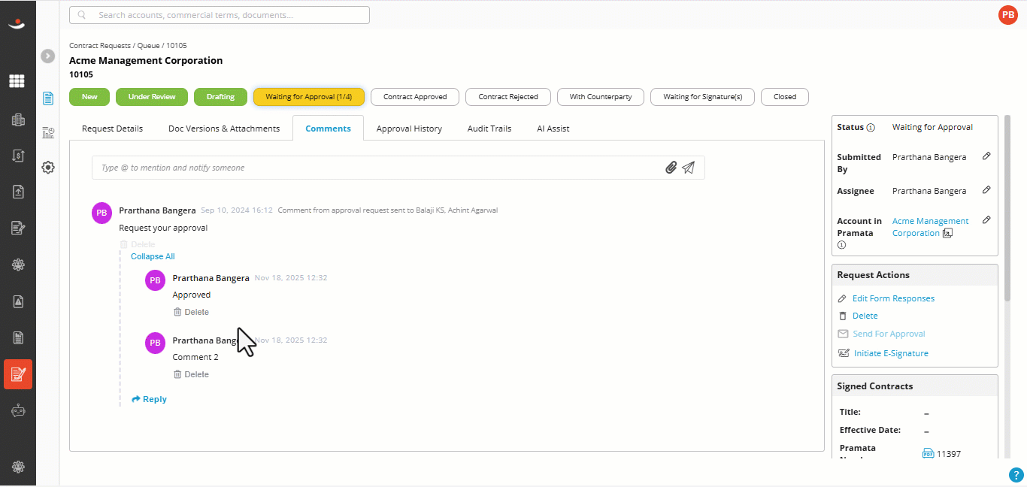
Task: Switch to AI Assist tab
Action: [553, 129]
